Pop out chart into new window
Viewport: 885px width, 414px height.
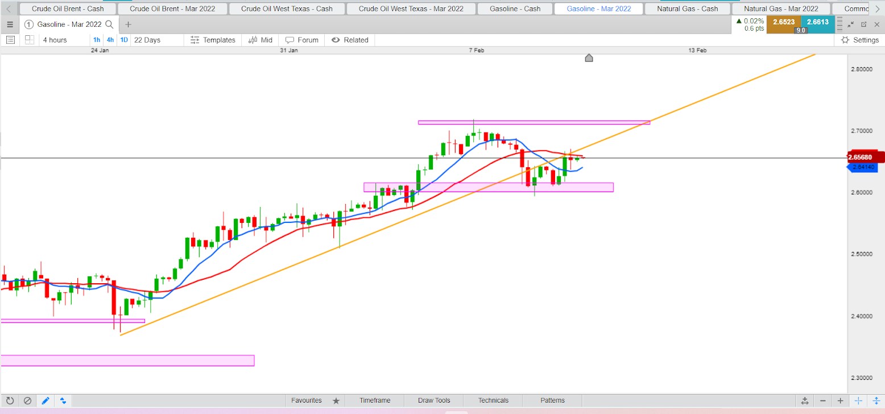click(864, 24)
